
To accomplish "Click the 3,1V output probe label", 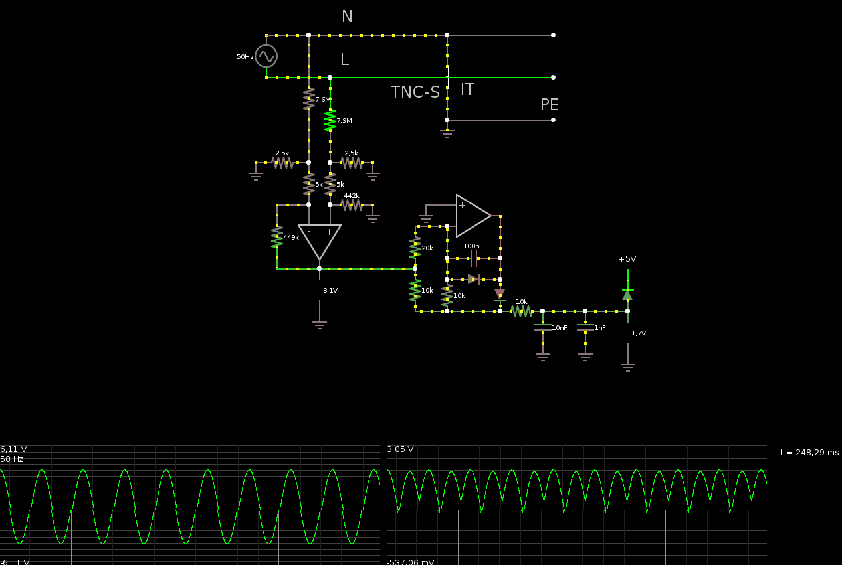I will point(330,291).
